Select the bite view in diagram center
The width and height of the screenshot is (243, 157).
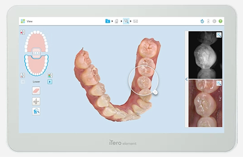point(36,53)
